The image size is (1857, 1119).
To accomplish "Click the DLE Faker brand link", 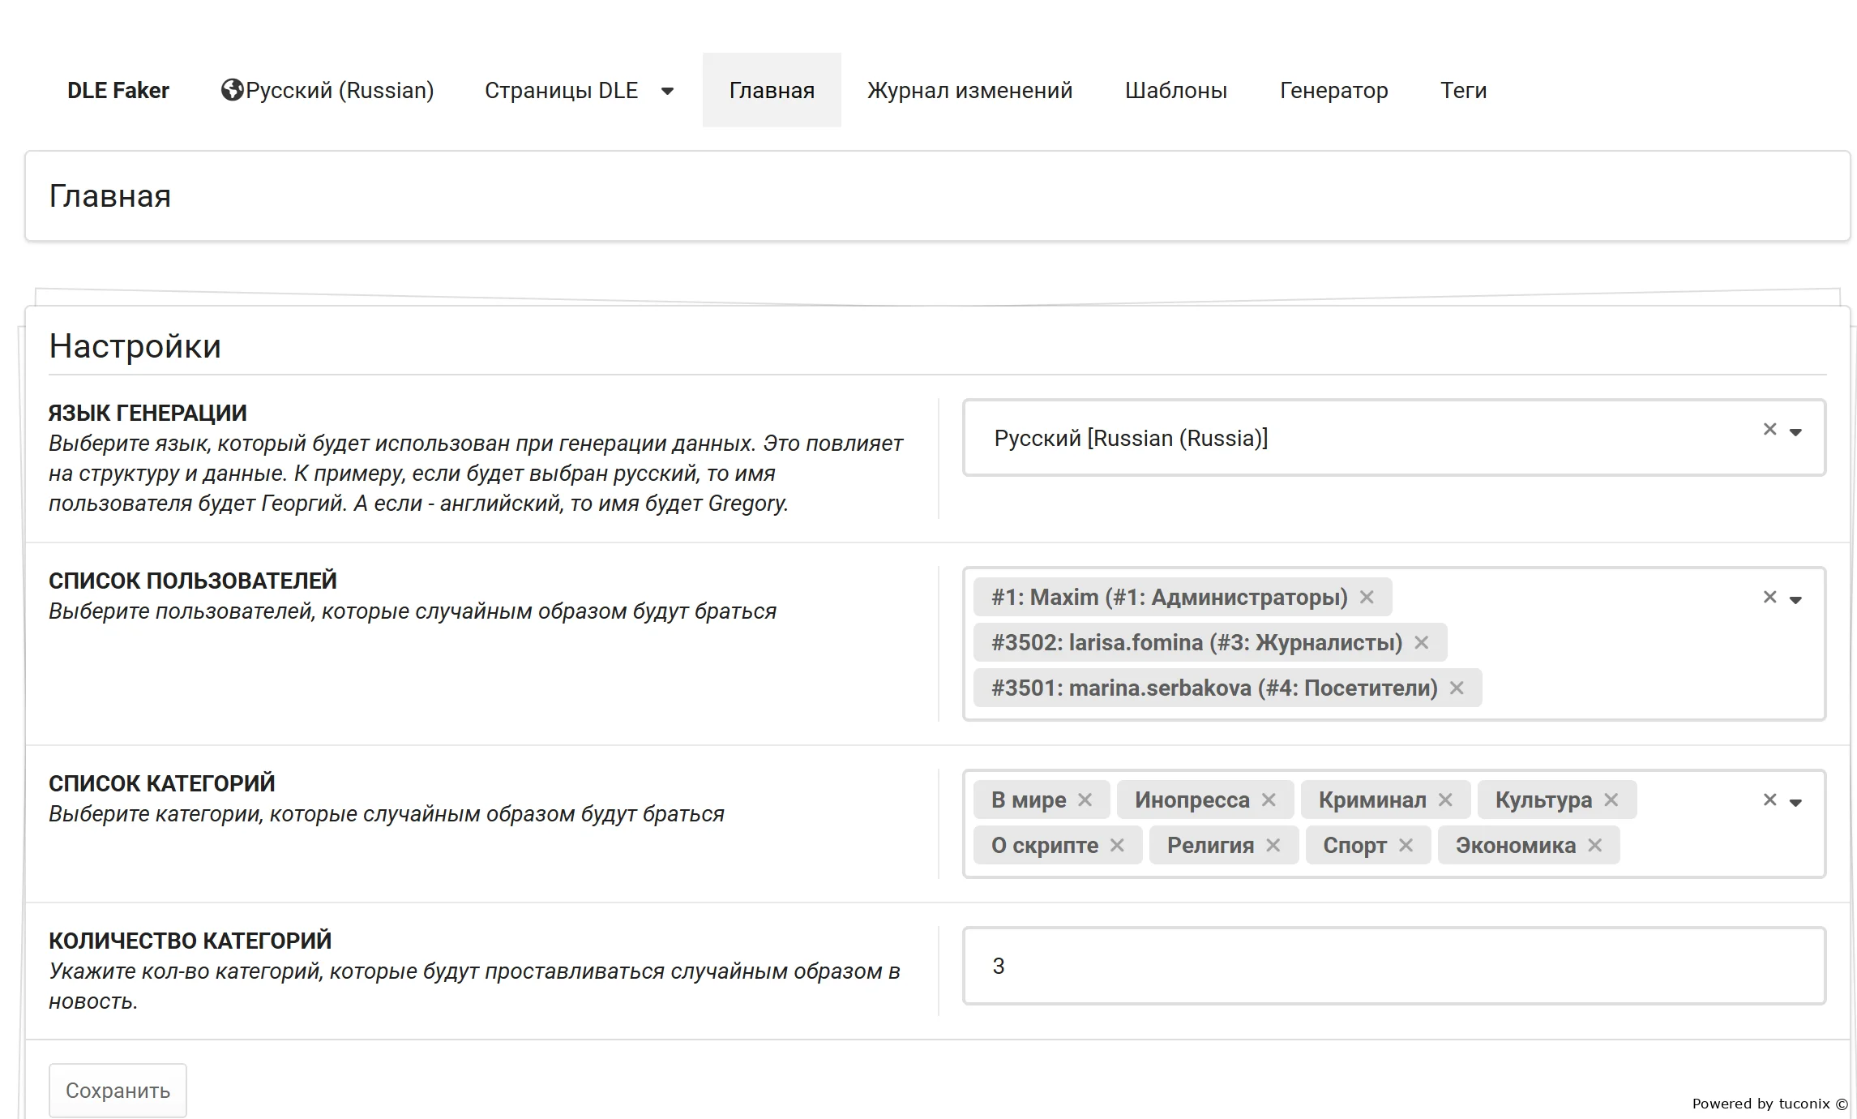I will coord(118,90).
